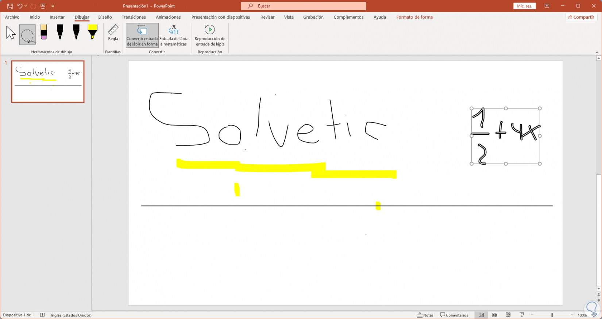Save the presentation with the floppy disk icon
This screenshot has height=319, width=602.
10,6
